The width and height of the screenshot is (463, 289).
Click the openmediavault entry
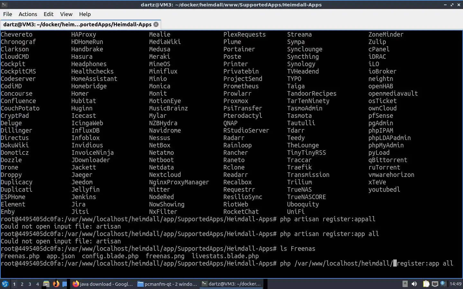click(393, 93)
